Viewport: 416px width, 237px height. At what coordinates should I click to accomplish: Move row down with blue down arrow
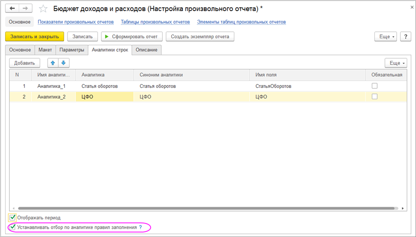64,63
